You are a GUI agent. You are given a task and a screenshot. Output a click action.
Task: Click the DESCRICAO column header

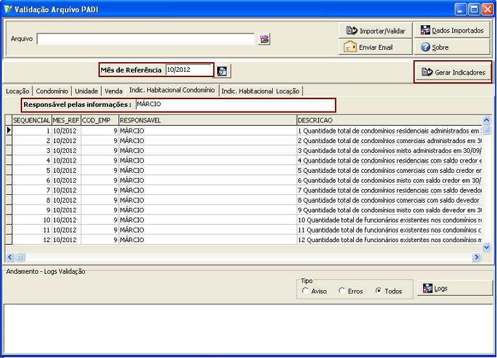coord(389,120)
